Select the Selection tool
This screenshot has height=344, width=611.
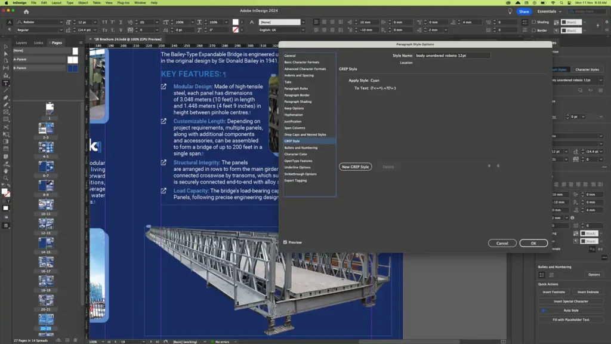tap(6, 47)
